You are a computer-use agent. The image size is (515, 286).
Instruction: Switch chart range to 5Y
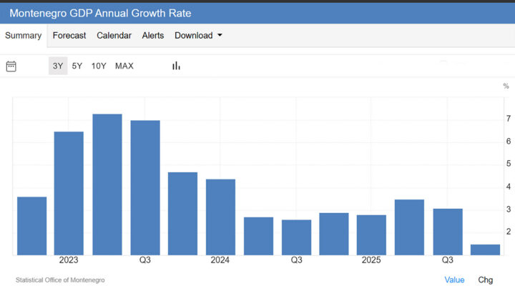[x=77, y=66]
